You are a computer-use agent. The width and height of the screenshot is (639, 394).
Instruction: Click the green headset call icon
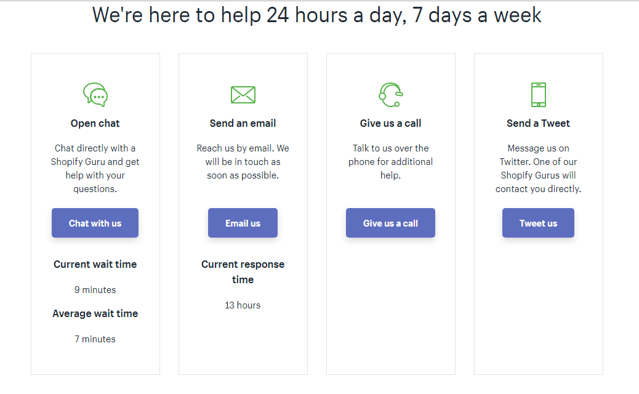point(390,95)
